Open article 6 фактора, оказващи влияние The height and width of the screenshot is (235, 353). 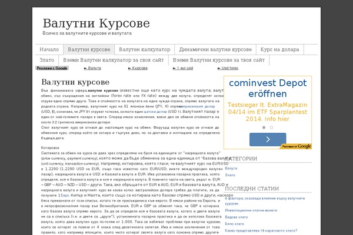(265, 201)
